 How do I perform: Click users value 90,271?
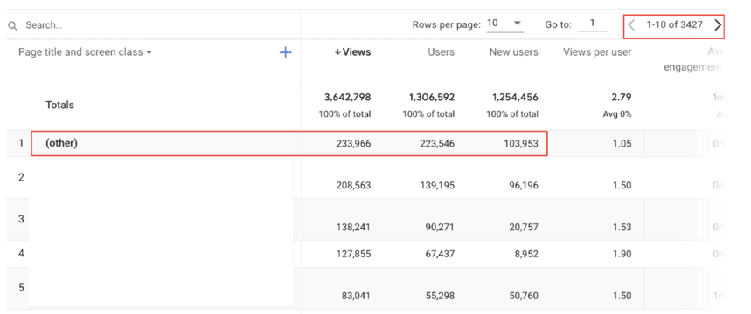(x=440, y=227)
